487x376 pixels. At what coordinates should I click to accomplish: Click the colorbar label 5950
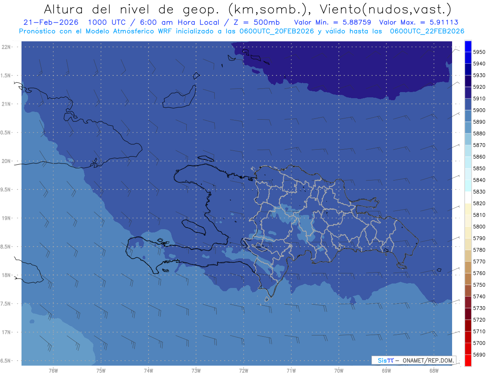tap(479, 52)
